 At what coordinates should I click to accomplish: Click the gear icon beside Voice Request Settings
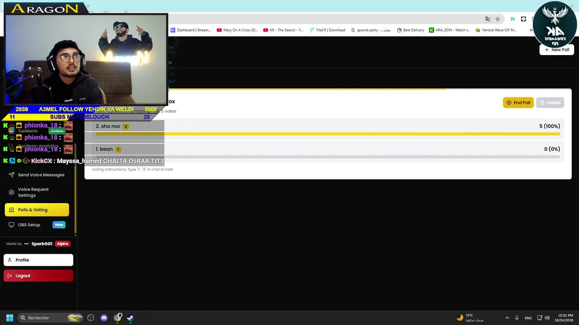[11, 192]
